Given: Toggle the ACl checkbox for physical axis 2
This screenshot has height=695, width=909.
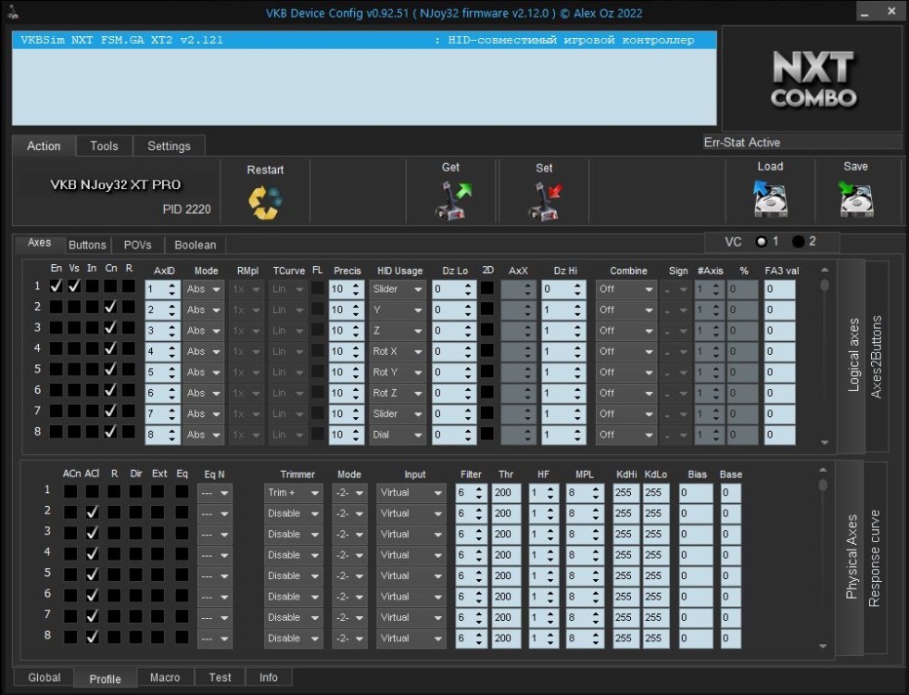Looking at the screenshot, I should [92, 512].
